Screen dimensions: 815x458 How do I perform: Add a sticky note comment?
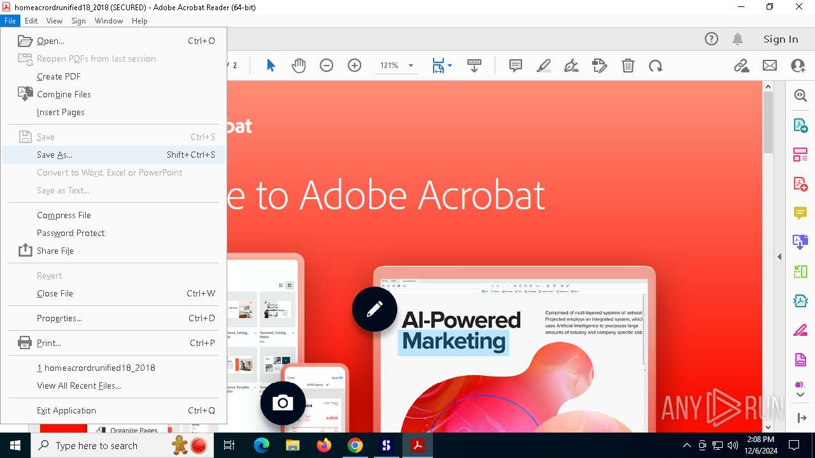pos(516,66)
